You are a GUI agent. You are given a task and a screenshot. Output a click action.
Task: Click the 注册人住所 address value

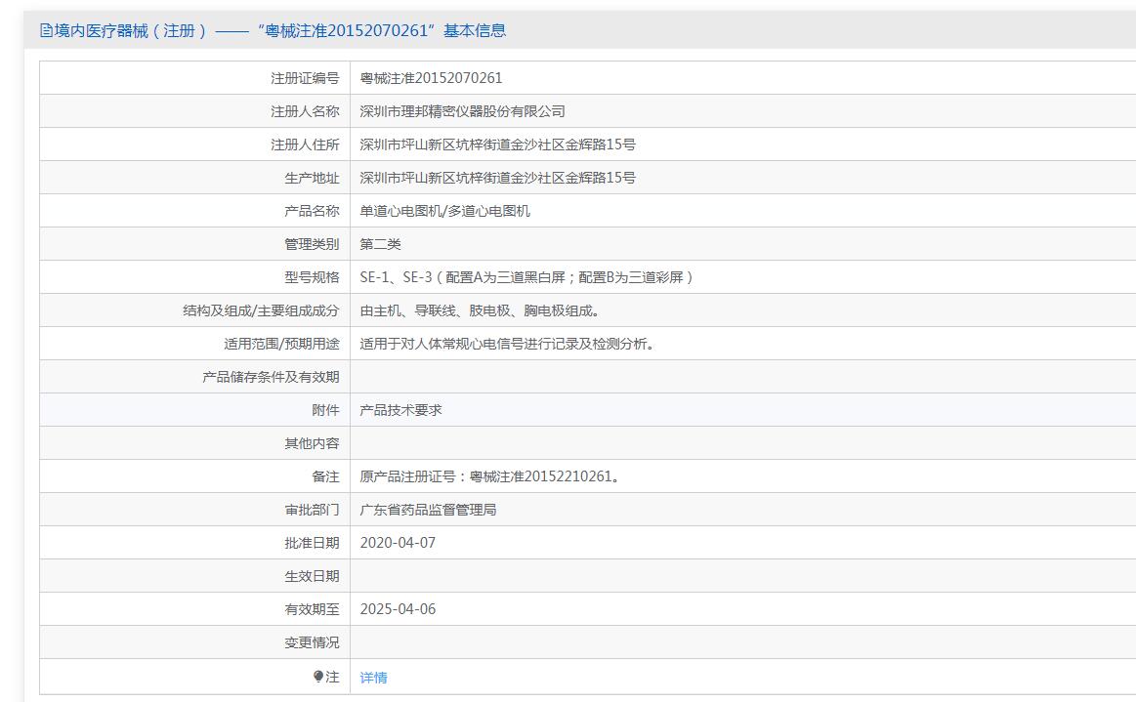click(x=498, y=145)
